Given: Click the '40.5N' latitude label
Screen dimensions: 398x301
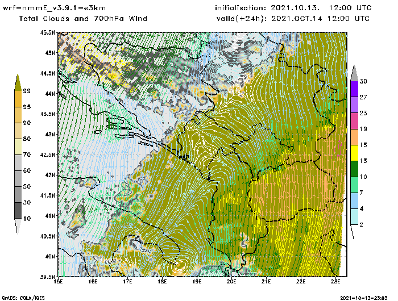Looking at the screenshot, I should pos(47,236).
